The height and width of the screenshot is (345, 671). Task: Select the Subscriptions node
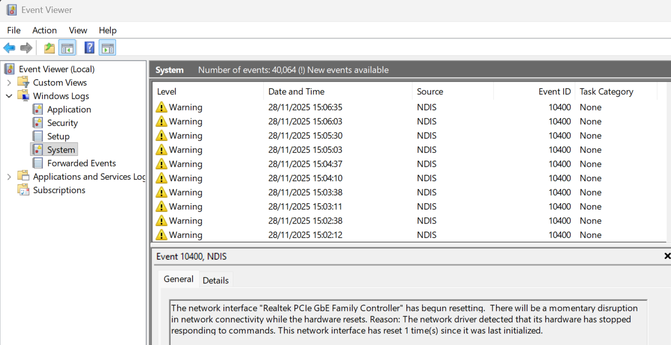point(59,190)
